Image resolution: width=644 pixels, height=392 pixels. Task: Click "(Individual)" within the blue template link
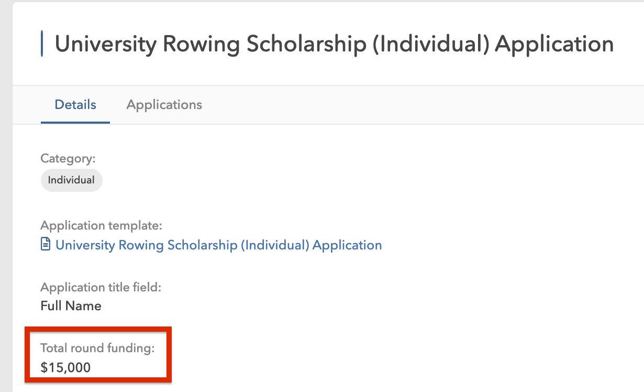(274, 245)
